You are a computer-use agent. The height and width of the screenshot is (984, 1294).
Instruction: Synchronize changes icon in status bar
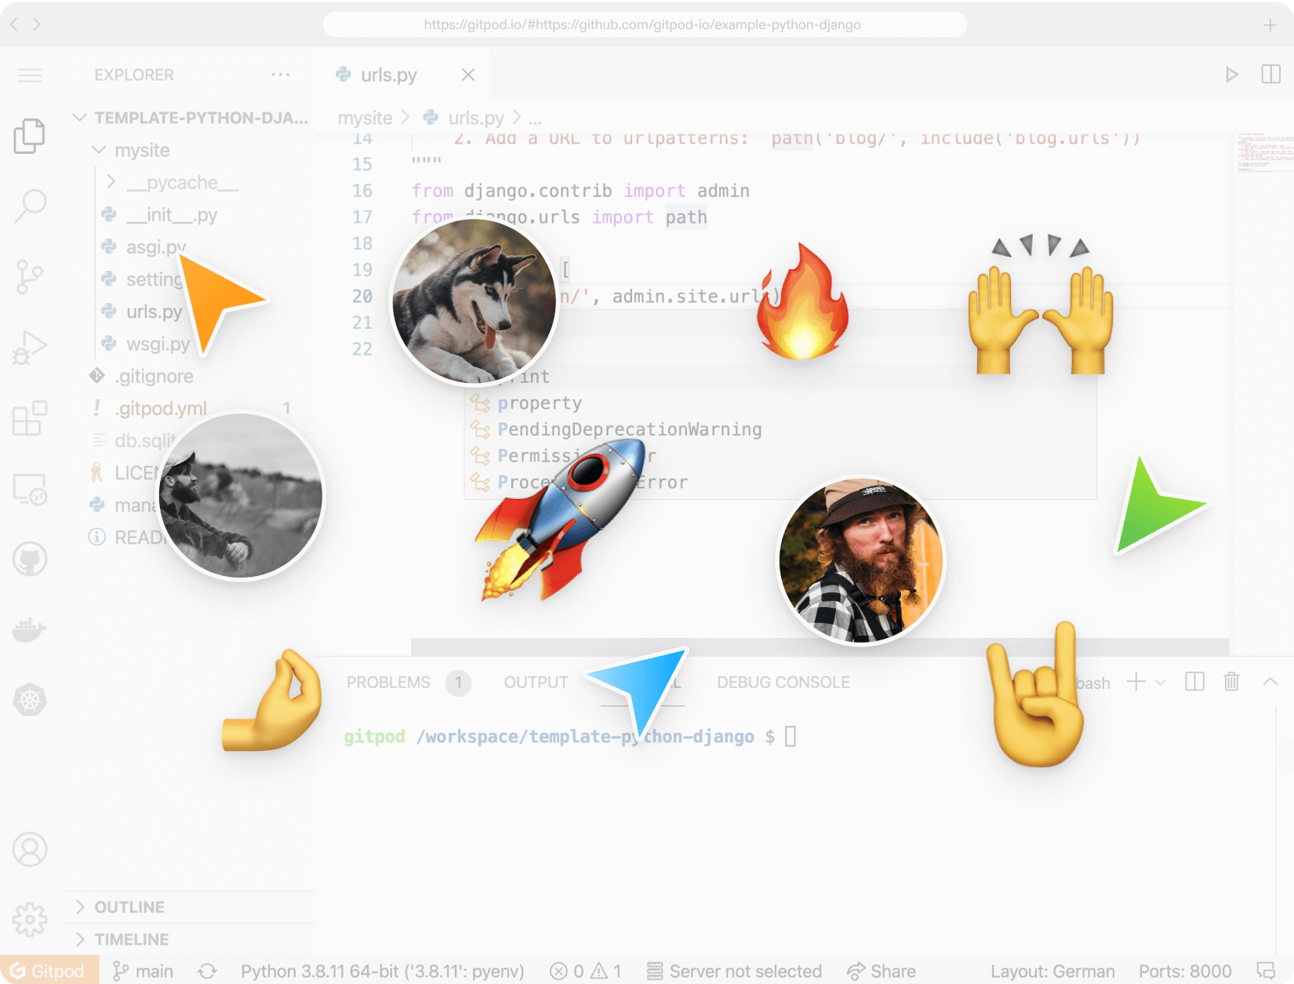(207, 971)
